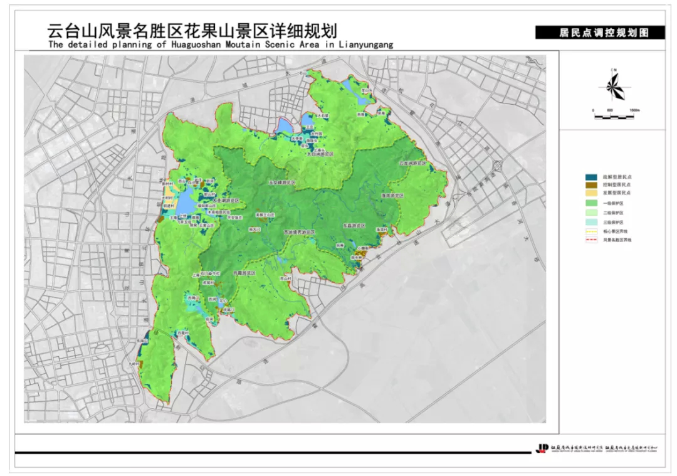
Task: Click the 大竹园 map label
Action: [x=317, y=134]
